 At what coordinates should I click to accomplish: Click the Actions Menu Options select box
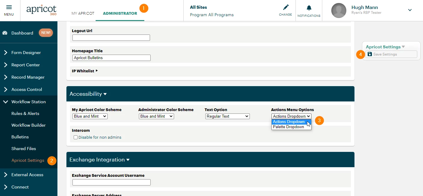(291, 116)
